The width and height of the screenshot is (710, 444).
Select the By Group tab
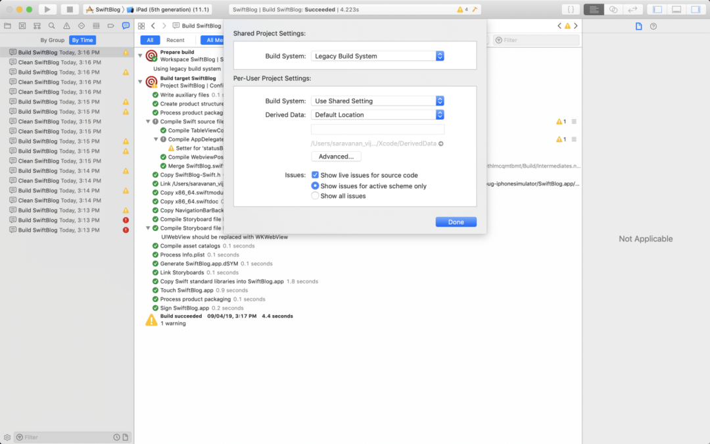53,40
